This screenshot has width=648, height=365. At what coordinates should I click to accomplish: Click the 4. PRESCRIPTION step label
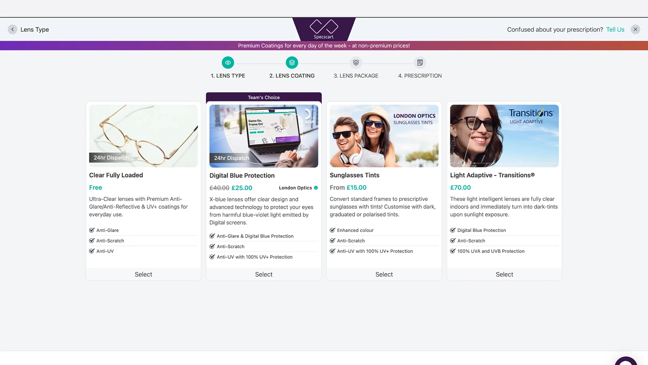[420, 76]
